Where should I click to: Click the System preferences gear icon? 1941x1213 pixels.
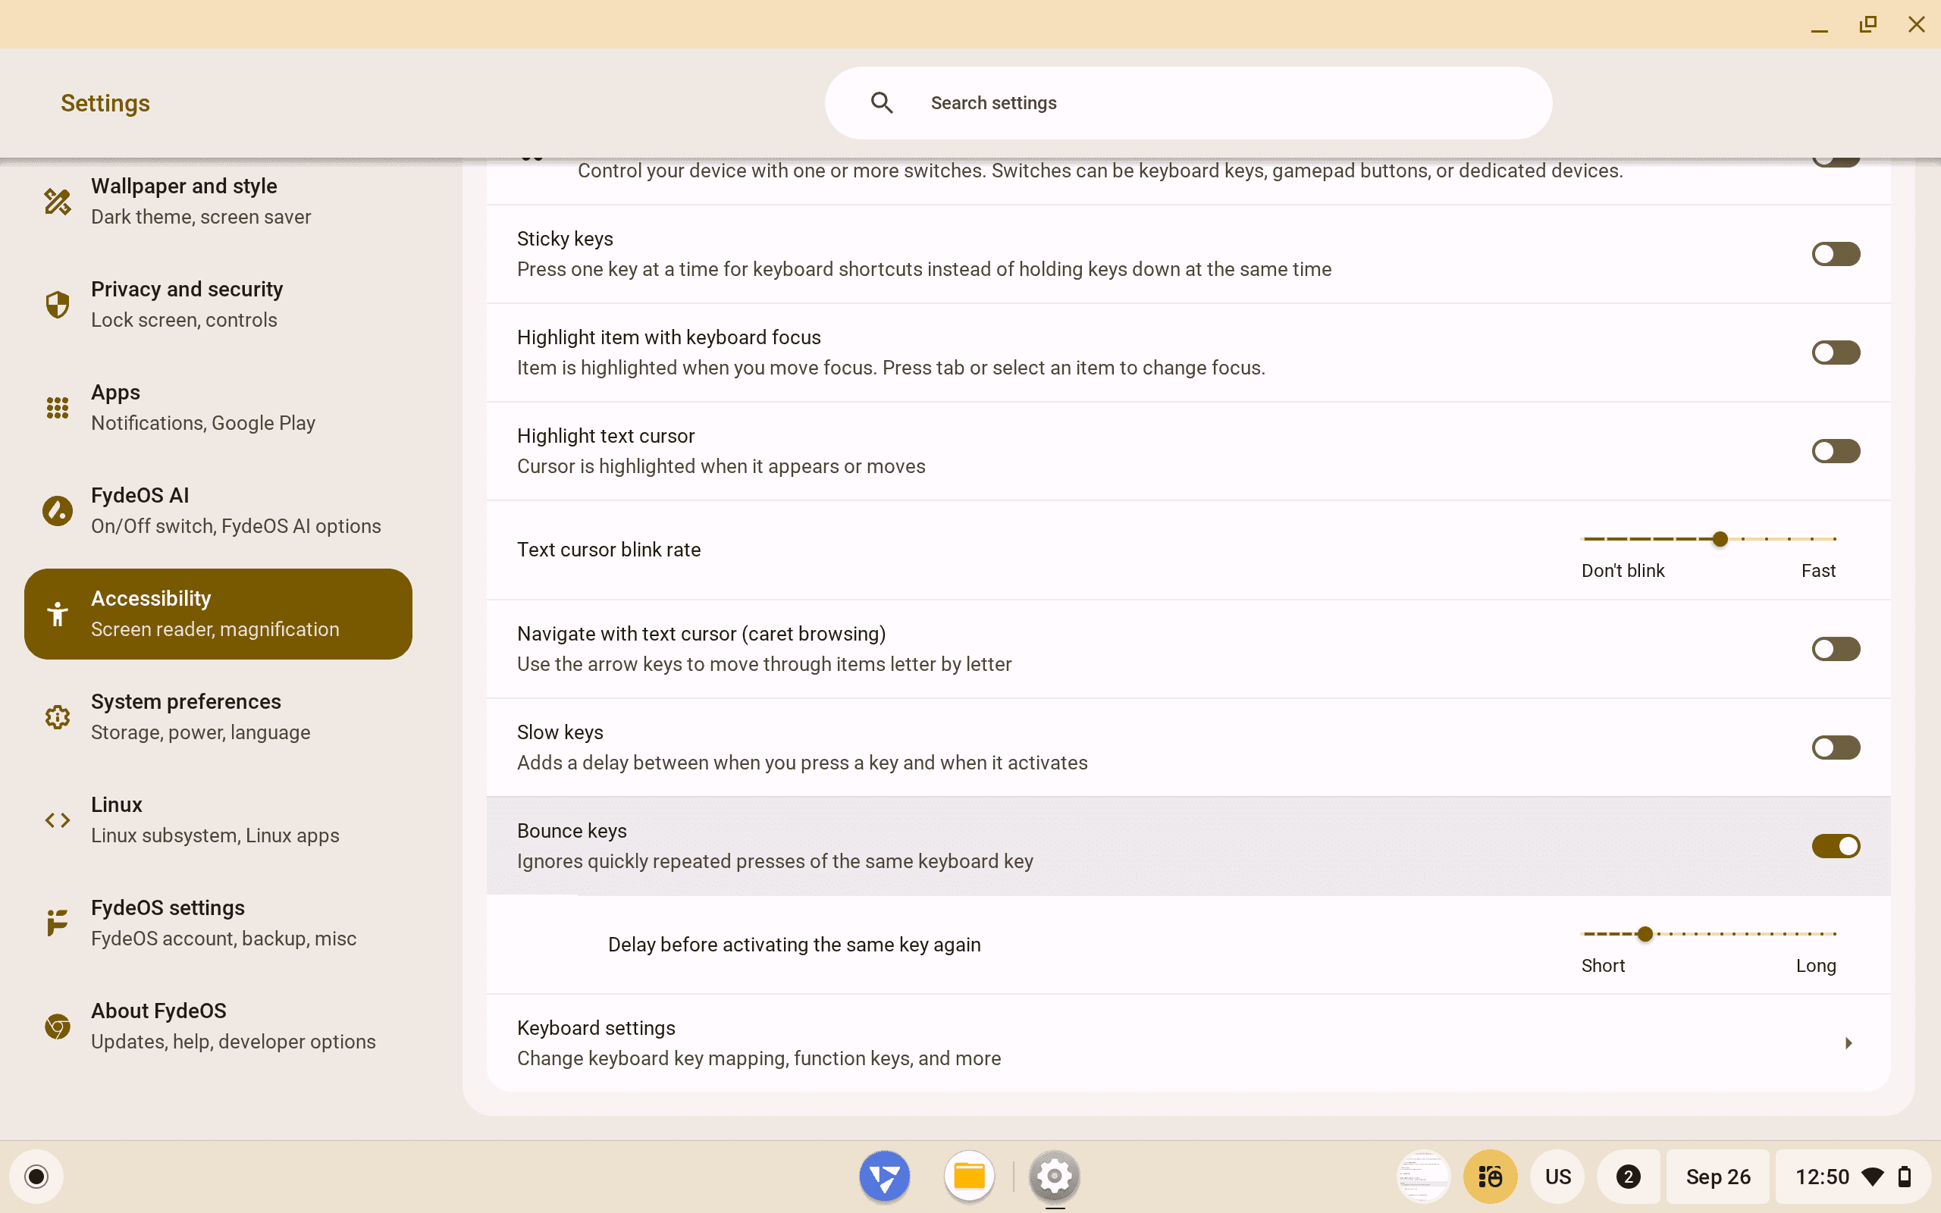coord(57,716)
